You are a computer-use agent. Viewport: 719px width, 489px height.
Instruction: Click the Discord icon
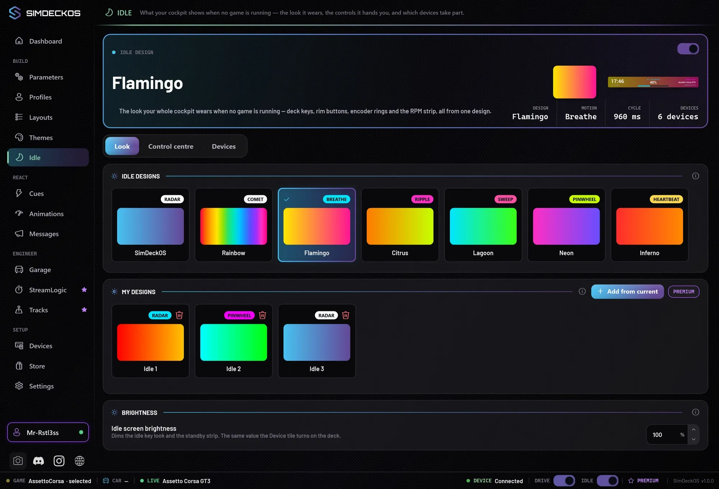pyautogui.click(x=38, y=461)
